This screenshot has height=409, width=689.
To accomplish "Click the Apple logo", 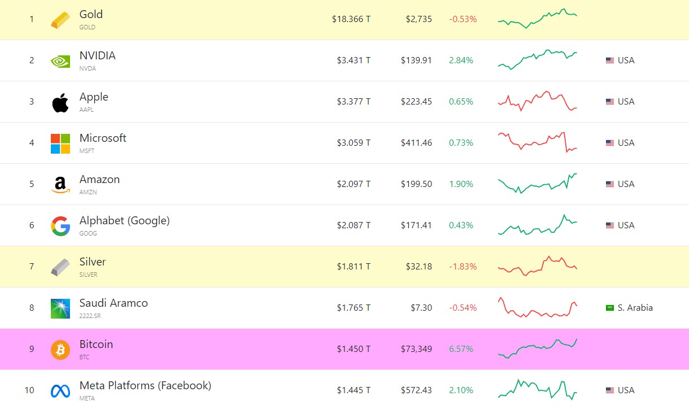I will point(60,102).
